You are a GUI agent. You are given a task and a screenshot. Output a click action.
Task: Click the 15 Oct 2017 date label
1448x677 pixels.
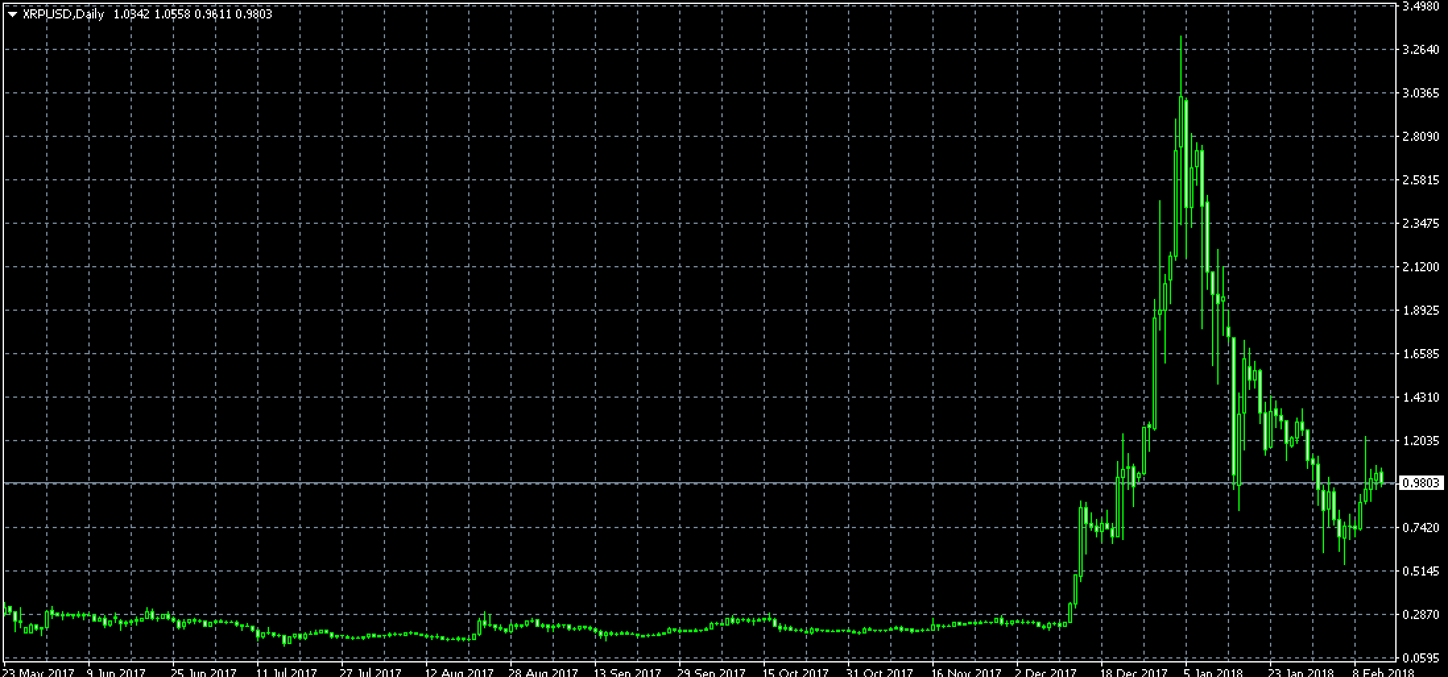(797, 672)
